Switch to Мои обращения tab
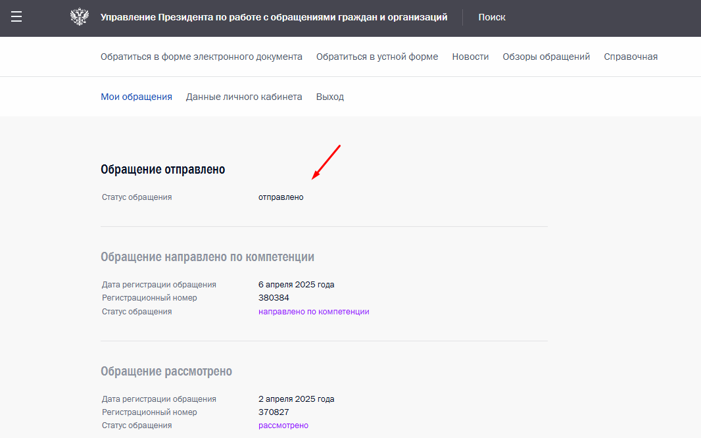Screen dimensions: 701x438 (x=136, y=97)
